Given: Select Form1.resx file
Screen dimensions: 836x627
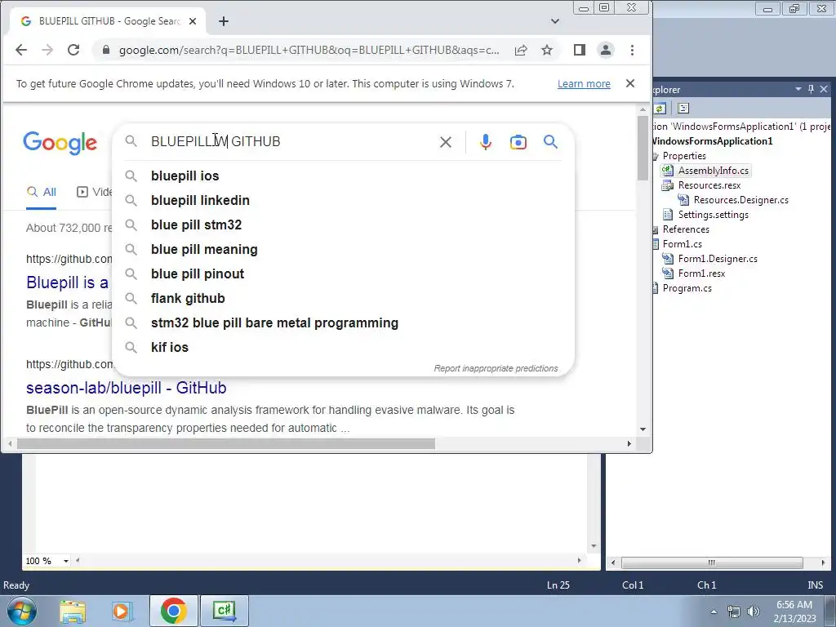Looking at the screenshot, I should [x=701, y=273].
